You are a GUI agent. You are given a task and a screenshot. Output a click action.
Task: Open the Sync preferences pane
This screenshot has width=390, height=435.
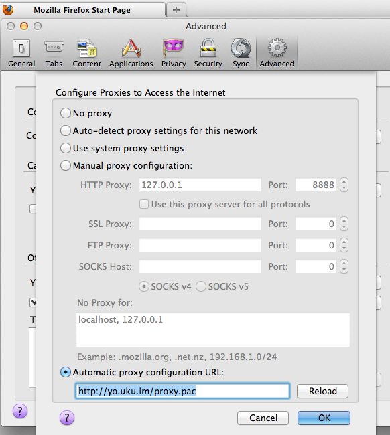pos(241,54)
